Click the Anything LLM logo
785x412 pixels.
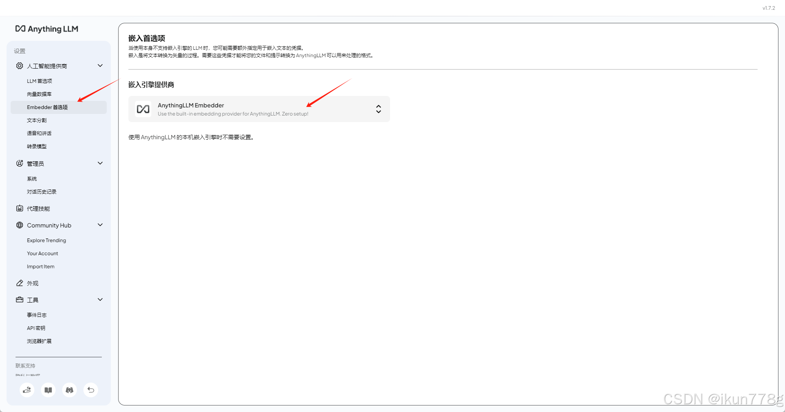[47, 29]
